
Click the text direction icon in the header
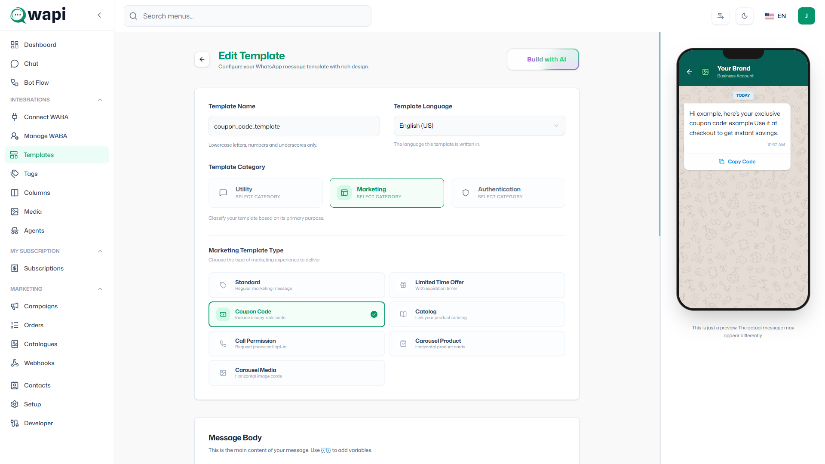pyautogui.click(x=721, y=16)
